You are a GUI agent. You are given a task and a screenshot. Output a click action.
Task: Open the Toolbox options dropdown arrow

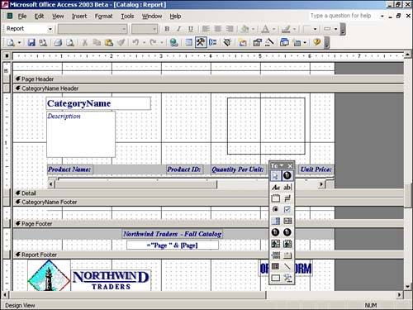282,165
